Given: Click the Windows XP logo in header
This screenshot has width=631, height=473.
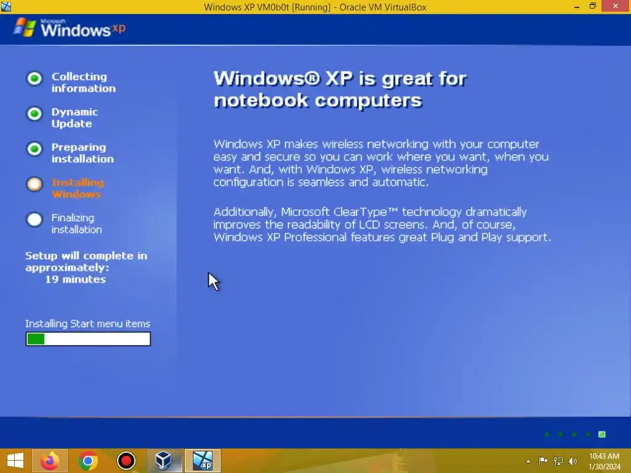Looking at the screenshot, I should (x=69, y=28).
